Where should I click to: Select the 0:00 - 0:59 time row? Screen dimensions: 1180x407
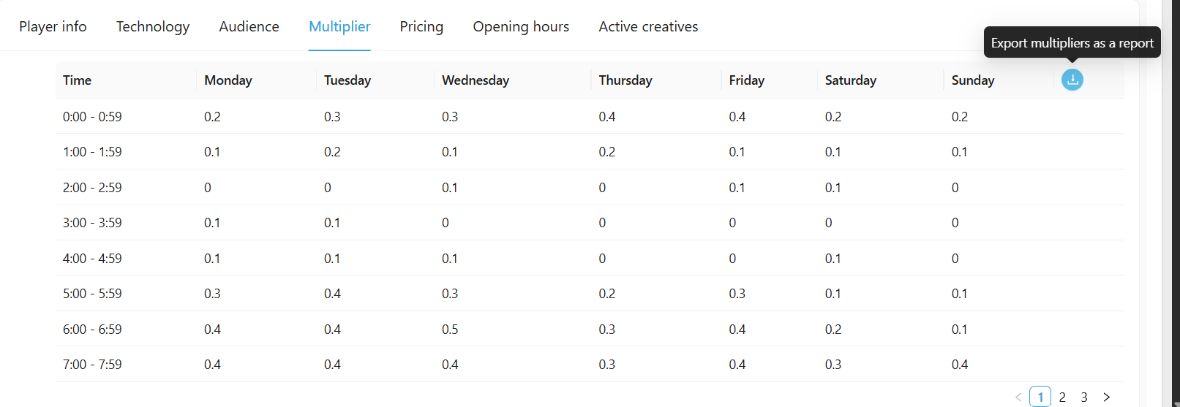92,117
